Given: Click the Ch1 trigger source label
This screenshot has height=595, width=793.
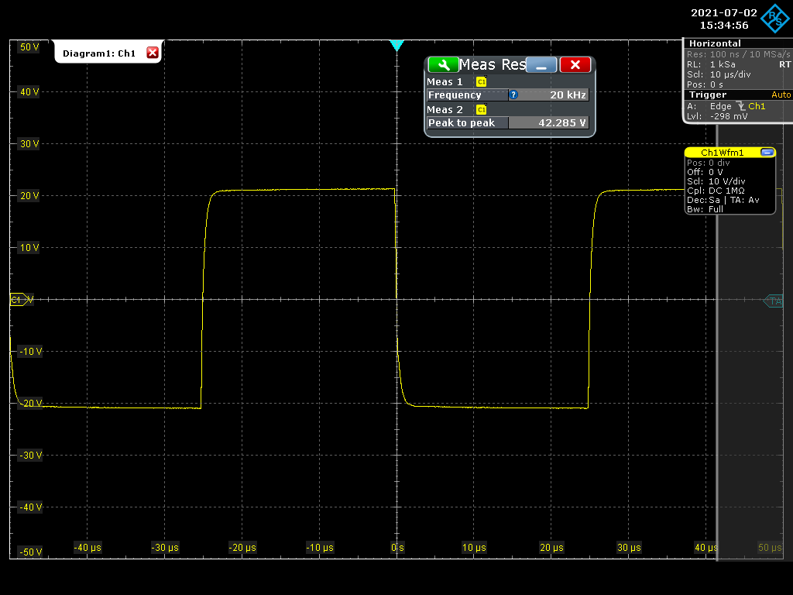Looking at the screenshot, I should [x=757, y=105].
